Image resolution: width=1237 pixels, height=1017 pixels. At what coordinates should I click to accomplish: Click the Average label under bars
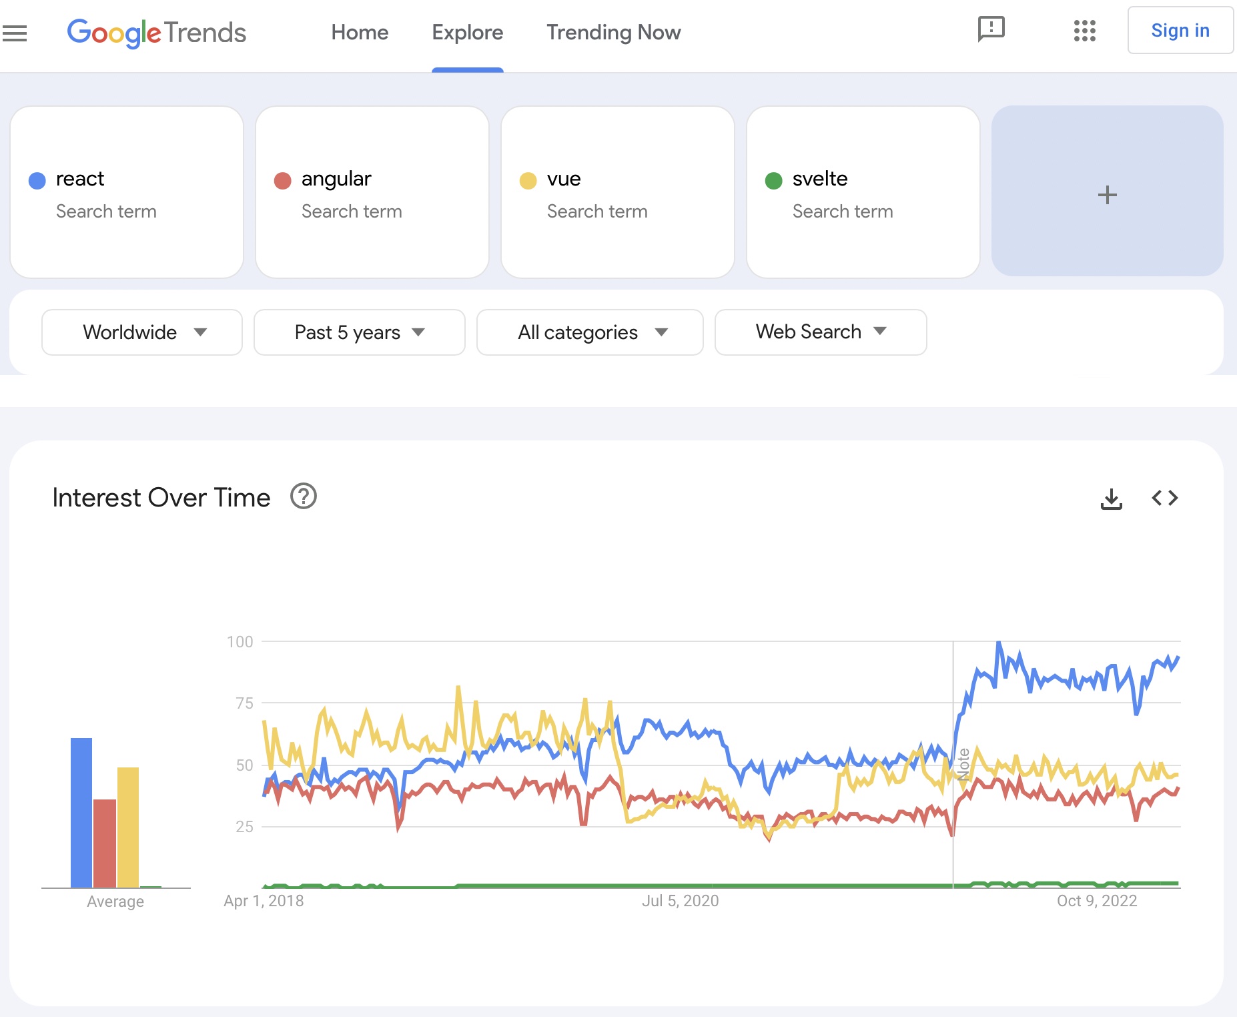pos(115,902)
